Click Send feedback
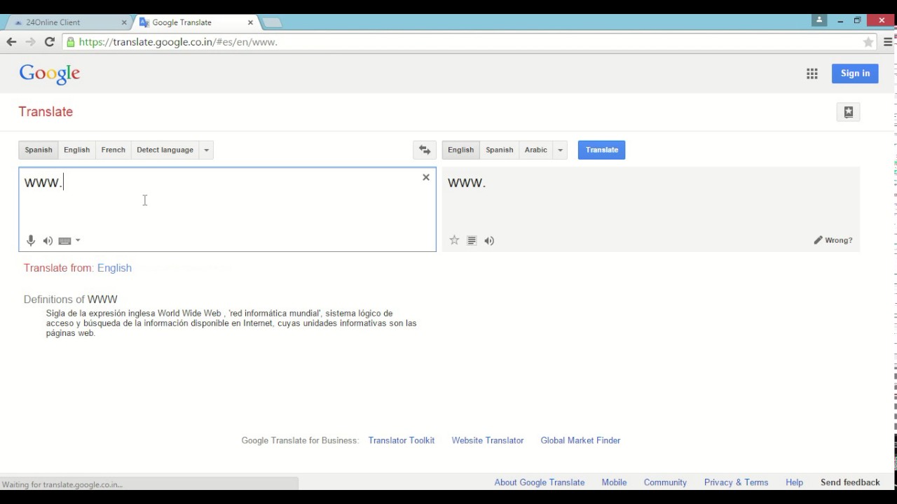The width and height of the screenshot is (897, 504). click(850, 482)
